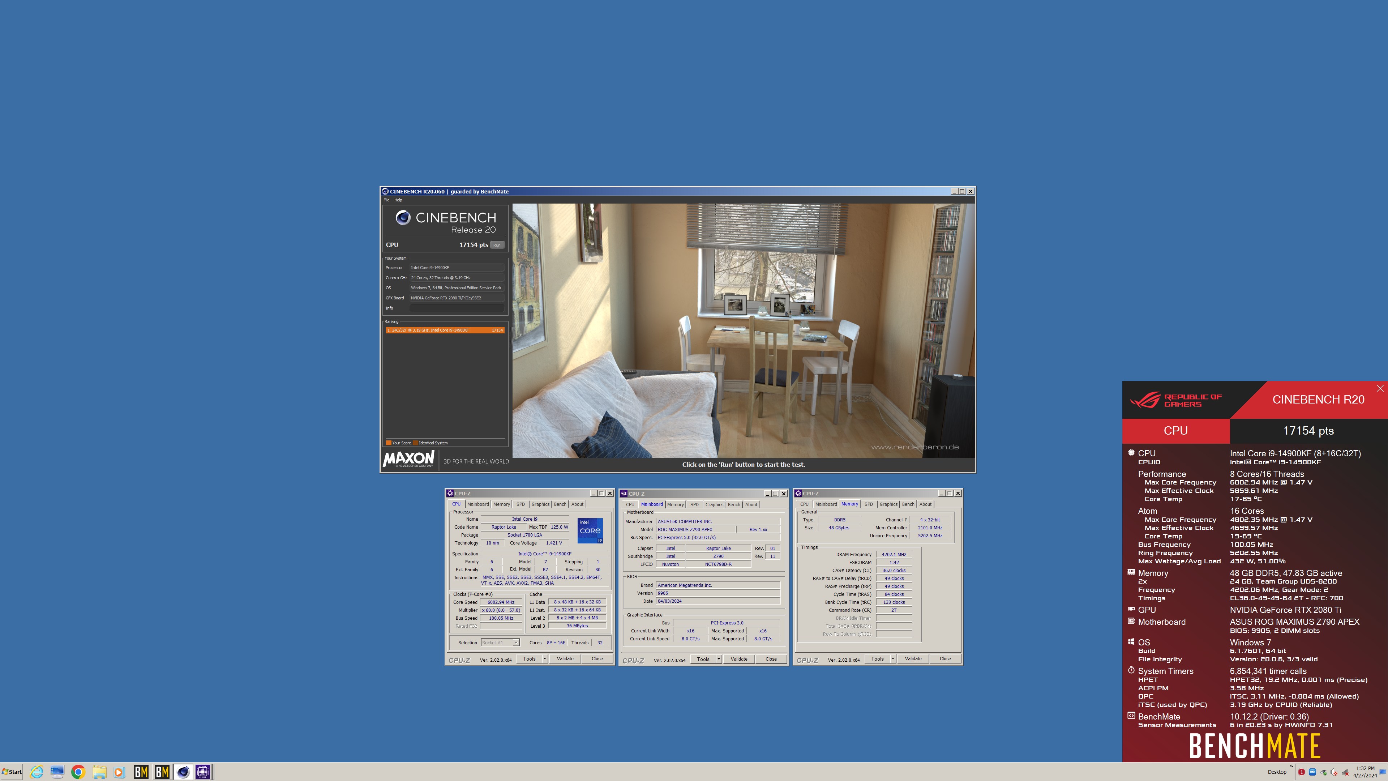Close the BenchMate result overlay with the X
The height and width of the screenshot is (781, 1388).
point(1380,388)
